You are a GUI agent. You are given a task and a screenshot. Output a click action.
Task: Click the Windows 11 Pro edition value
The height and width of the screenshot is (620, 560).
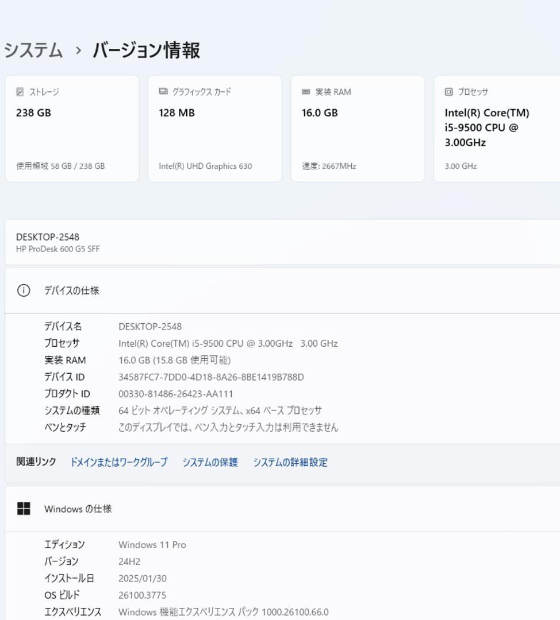point(152,544)
